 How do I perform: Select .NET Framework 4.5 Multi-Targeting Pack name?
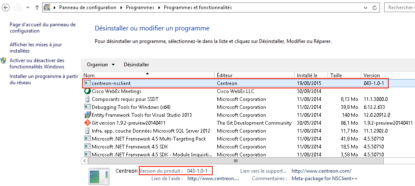[x=149, y=139]
